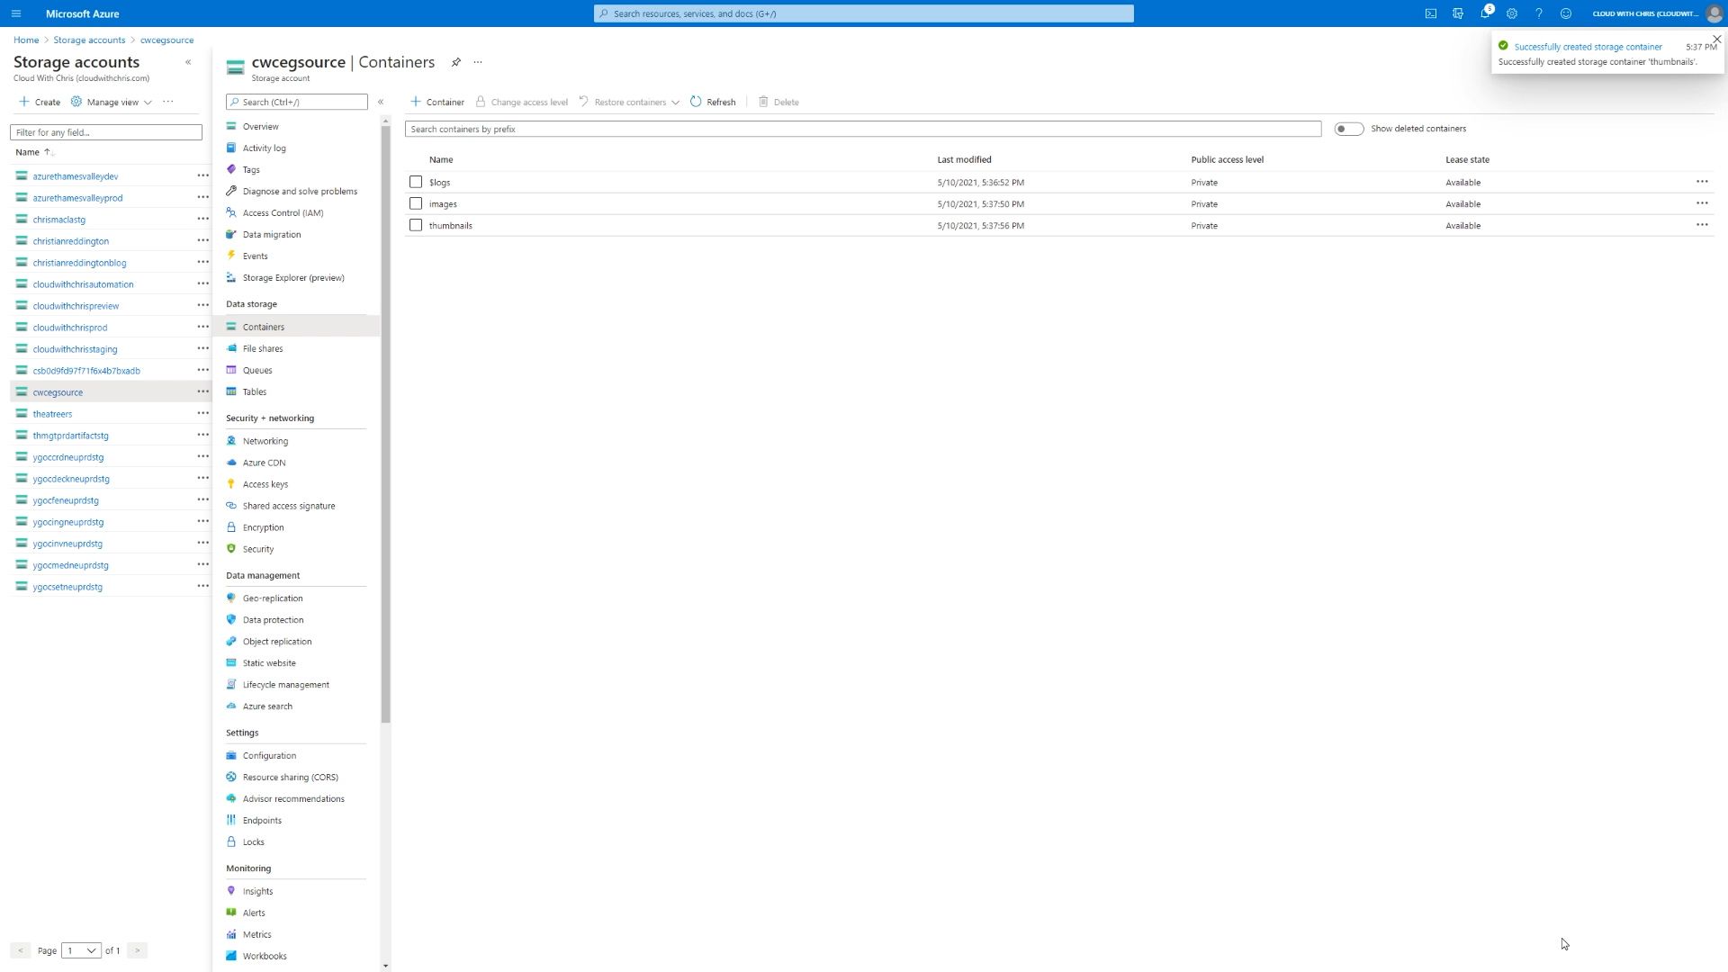Viewport: 1728px width, 972px height.
Task: Switch to Activity log
Action: pos(265,148)
